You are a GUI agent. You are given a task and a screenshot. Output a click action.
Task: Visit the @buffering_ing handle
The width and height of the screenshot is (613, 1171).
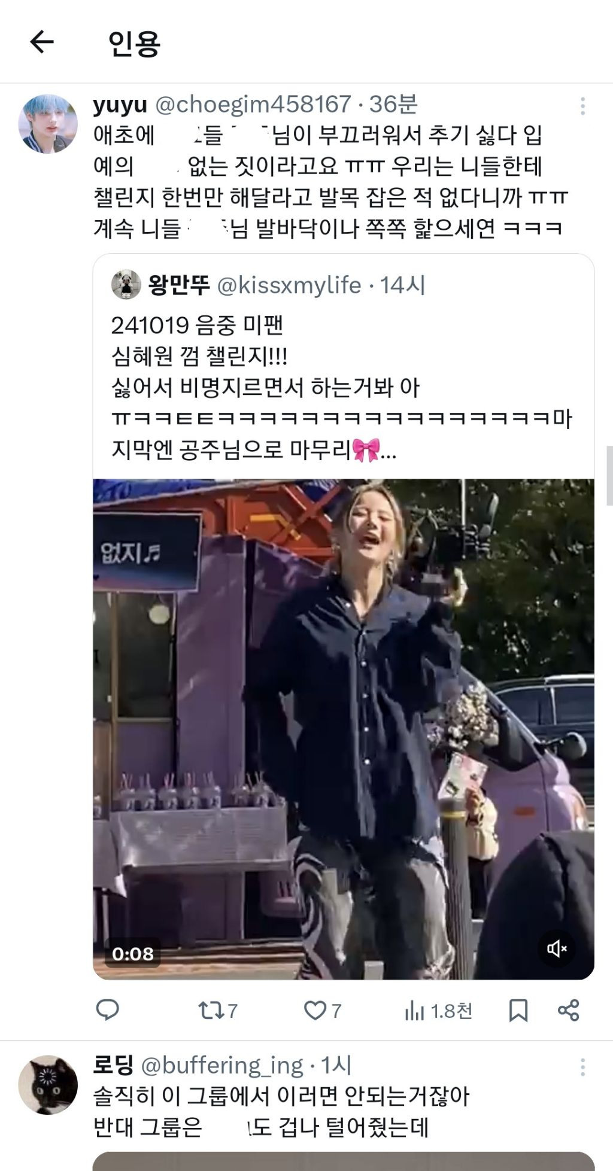[223, 1066]
